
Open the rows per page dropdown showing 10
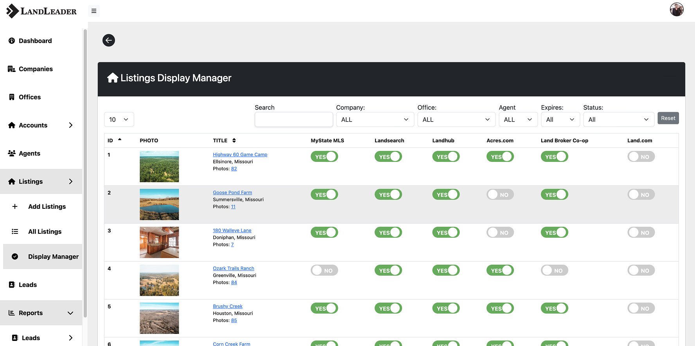tap(119, 120)
